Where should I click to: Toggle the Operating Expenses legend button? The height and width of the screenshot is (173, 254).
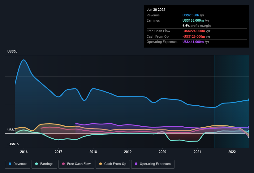(153, 164)
